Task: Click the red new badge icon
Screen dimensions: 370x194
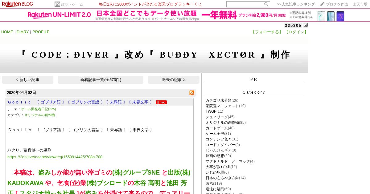Action: [x=161, y=102]
